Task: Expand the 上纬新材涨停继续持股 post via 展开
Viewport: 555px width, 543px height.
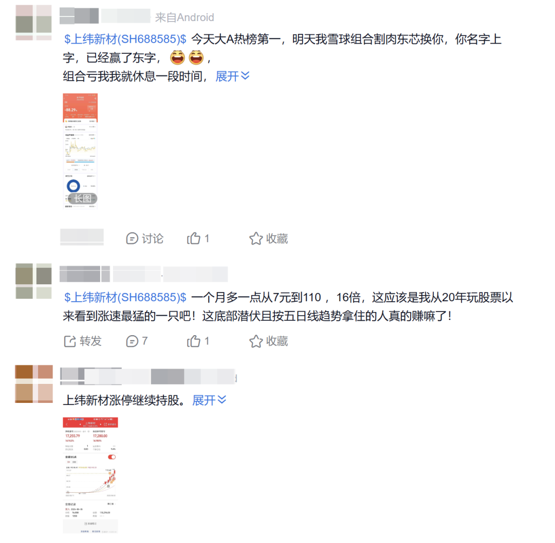Action: [x=209, y=400]
